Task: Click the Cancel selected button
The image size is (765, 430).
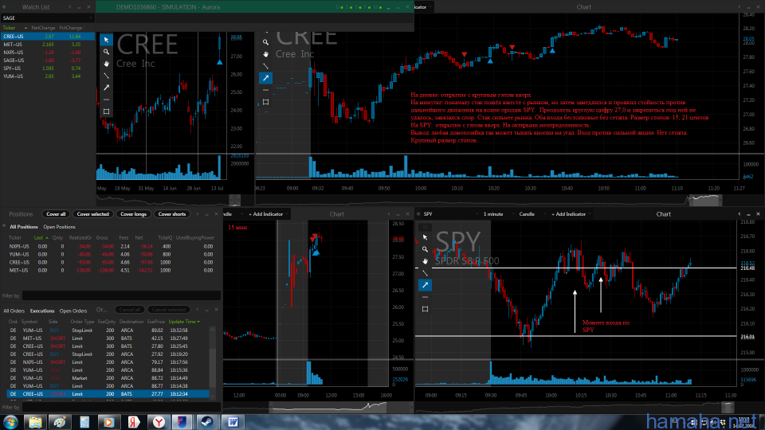Action: [x=168, y=310]
